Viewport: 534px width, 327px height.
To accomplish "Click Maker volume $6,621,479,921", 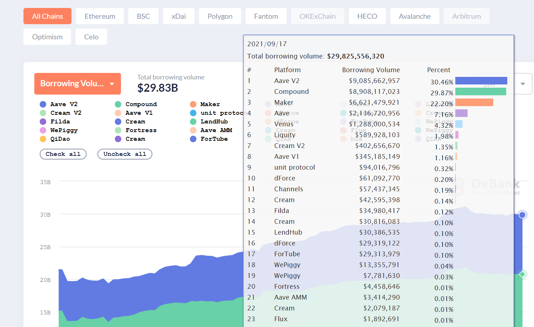I will [374, 103].
